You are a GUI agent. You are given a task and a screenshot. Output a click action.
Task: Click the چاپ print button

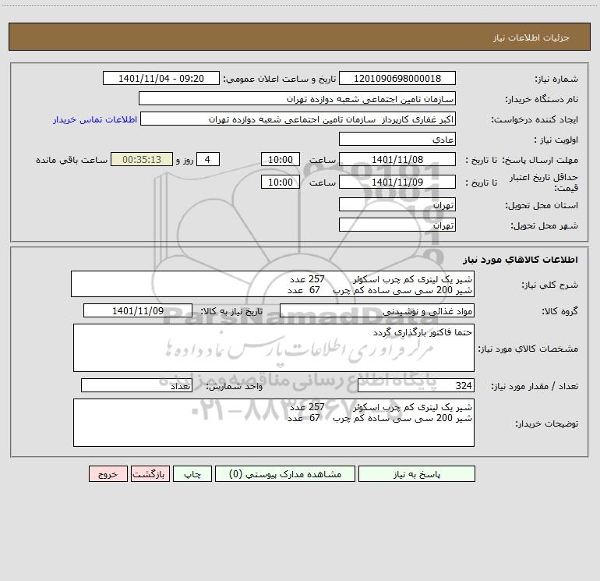[x=192, y=473]
